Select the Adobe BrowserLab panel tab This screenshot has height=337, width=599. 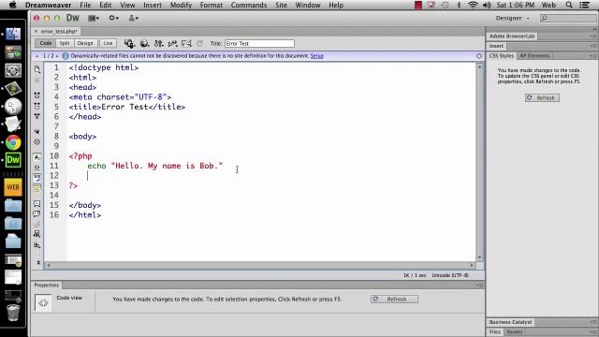(512, 36)
